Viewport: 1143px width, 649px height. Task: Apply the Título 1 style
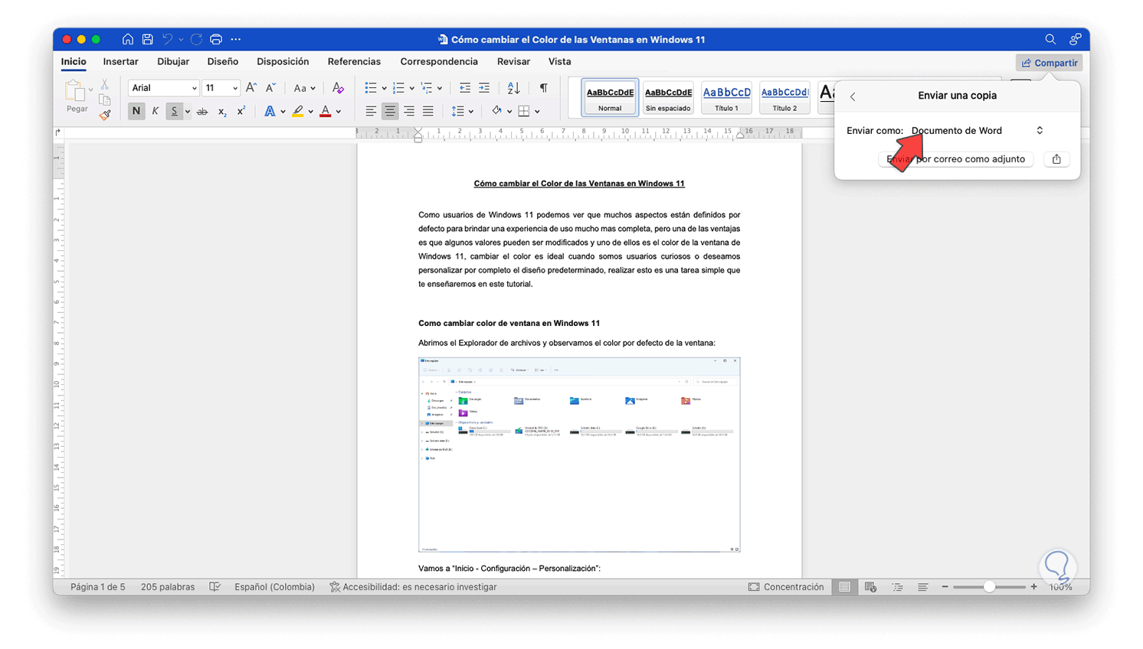726,98
